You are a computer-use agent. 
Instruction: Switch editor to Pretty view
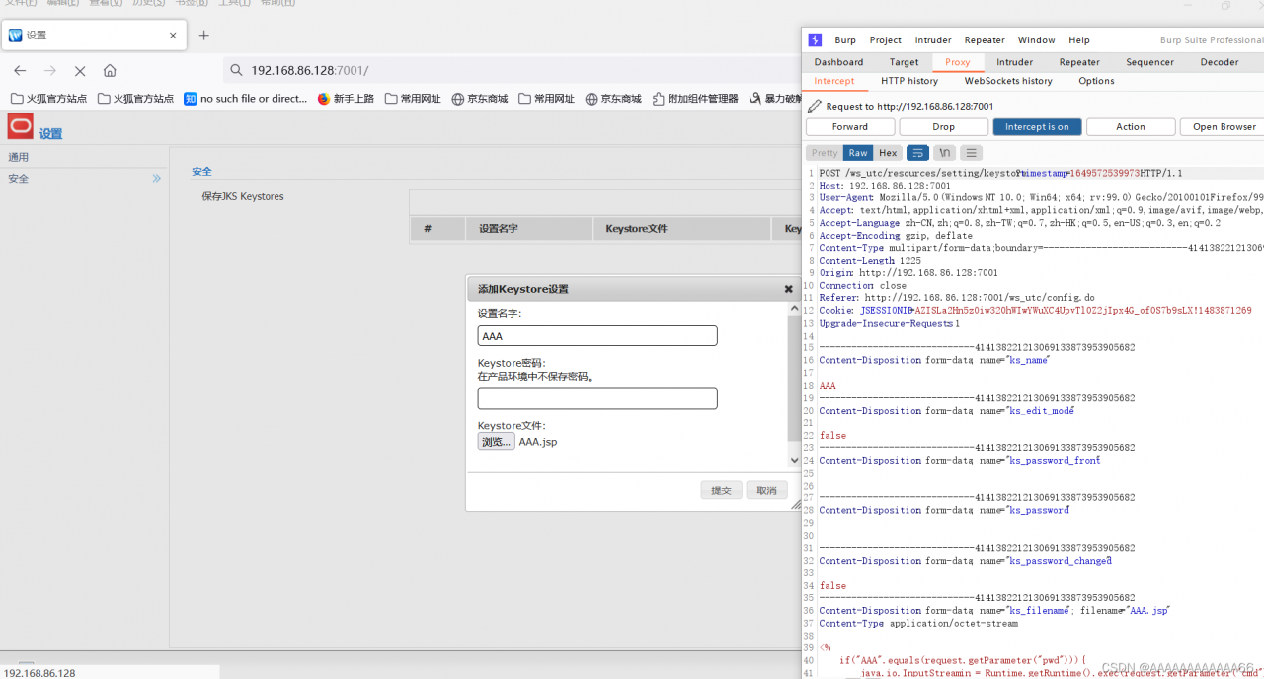(825, 153)
